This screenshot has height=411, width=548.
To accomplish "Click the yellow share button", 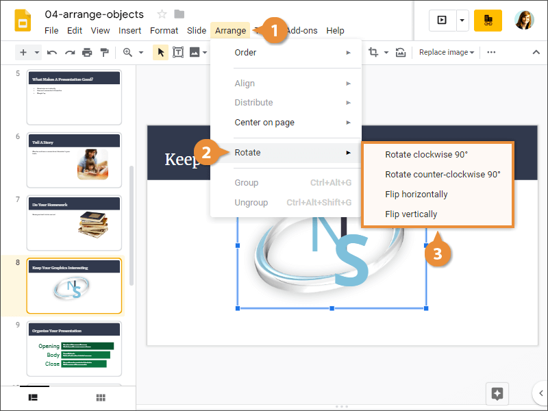I will [x=488, y=21].
